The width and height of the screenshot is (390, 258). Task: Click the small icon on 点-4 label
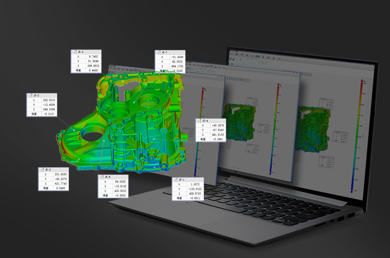coord(198,120)
